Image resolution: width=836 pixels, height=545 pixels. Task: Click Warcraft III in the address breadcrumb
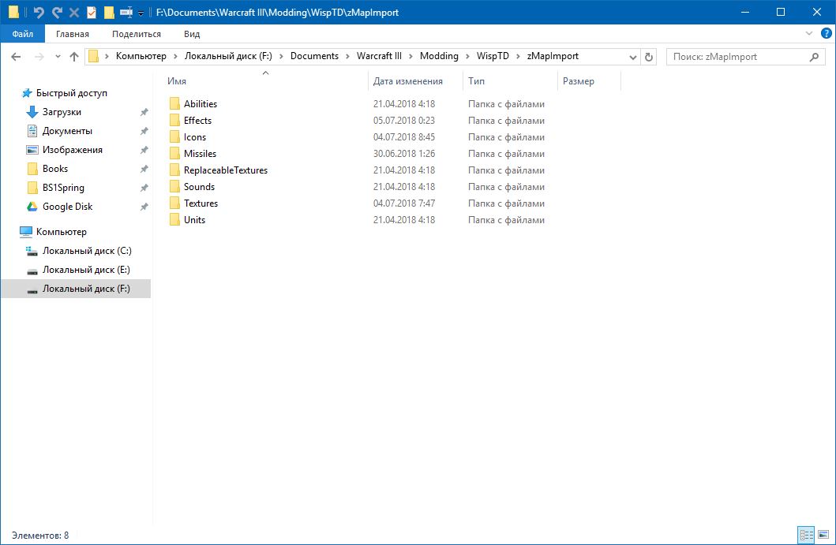(x=379, y=56)
